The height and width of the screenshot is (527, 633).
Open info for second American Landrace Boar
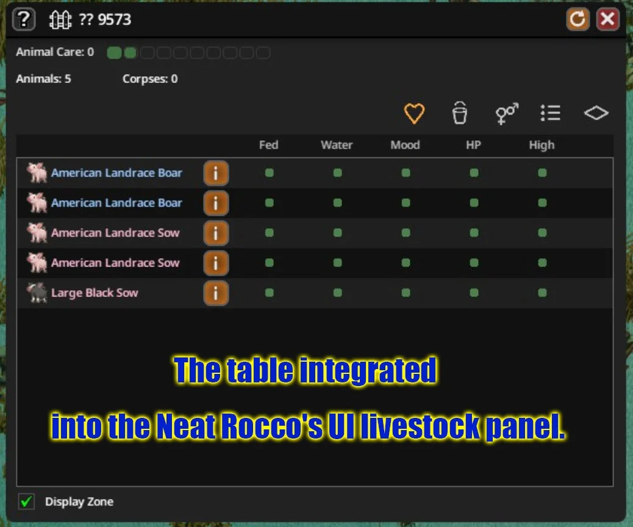(x=216, y=203)
